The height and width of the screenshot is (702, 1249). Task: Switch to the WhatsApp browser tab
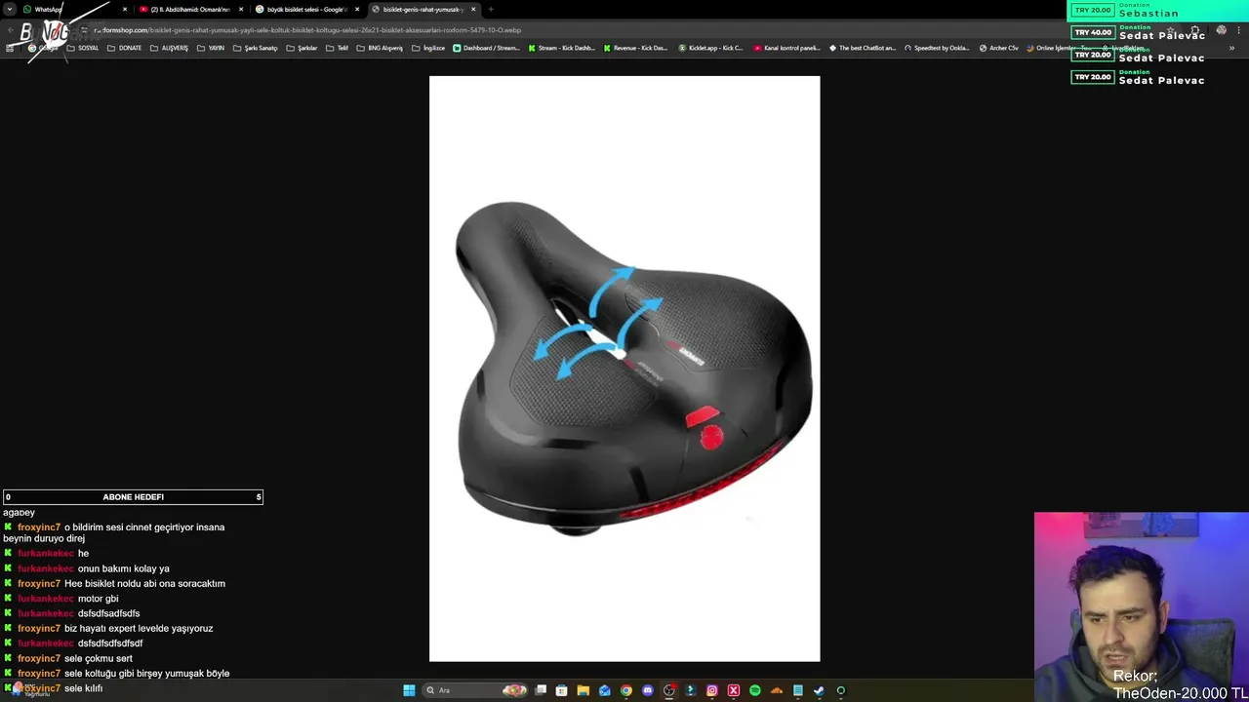pyautogui.click(x=73, y=9)
